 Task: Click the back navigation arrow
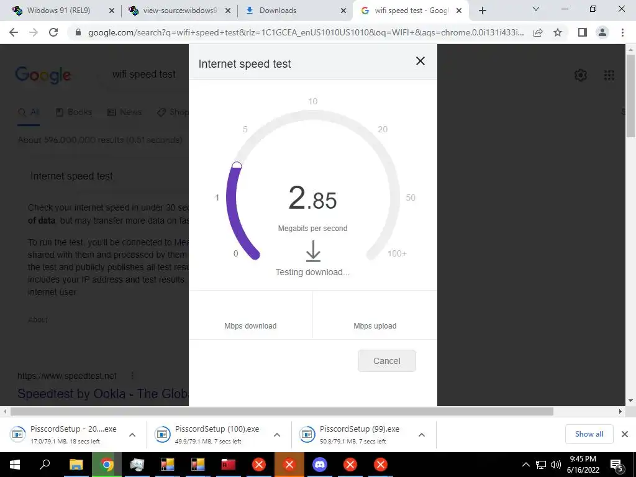click(14, 32)
